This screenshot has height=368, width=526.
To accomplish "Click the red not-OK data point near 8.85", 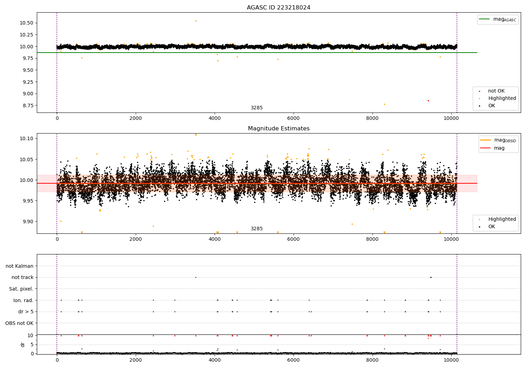I will pyautogui.click(x=428, y=101).
